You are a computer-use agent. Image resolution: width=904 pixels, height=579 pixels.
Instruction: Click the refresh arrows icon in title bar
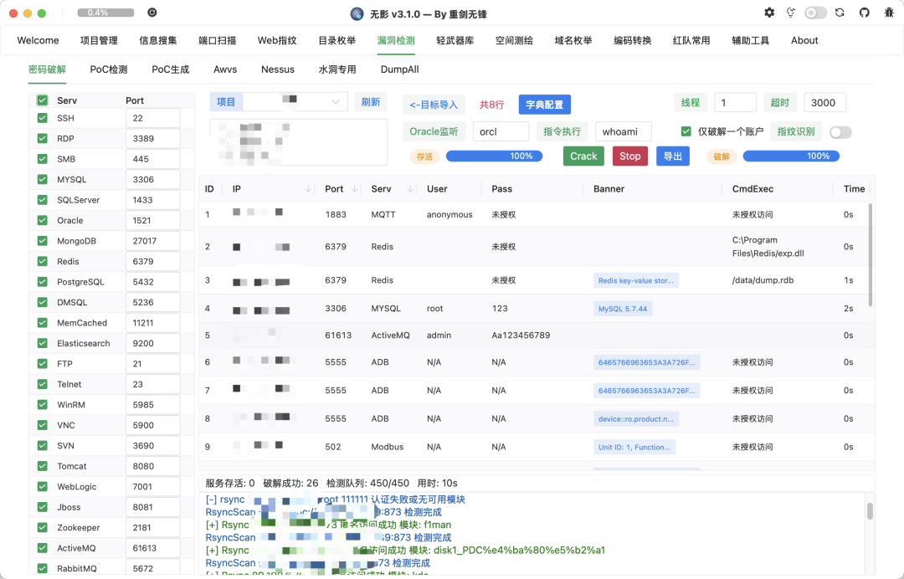[840, 13]
